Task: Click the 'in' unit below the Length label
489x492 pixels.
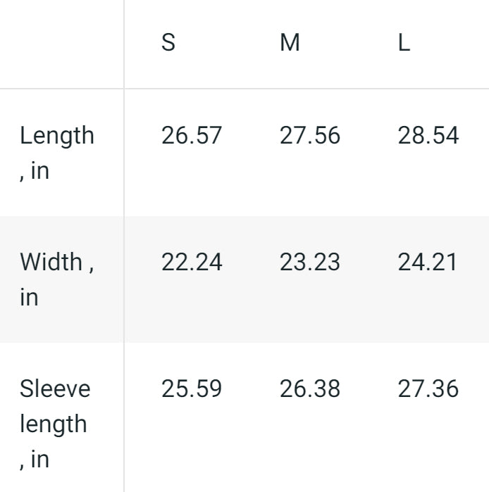Action: click(39, 171)
